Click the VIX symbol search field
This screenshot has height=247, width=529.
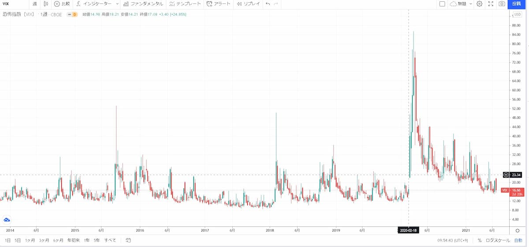[x=13, y=4]
